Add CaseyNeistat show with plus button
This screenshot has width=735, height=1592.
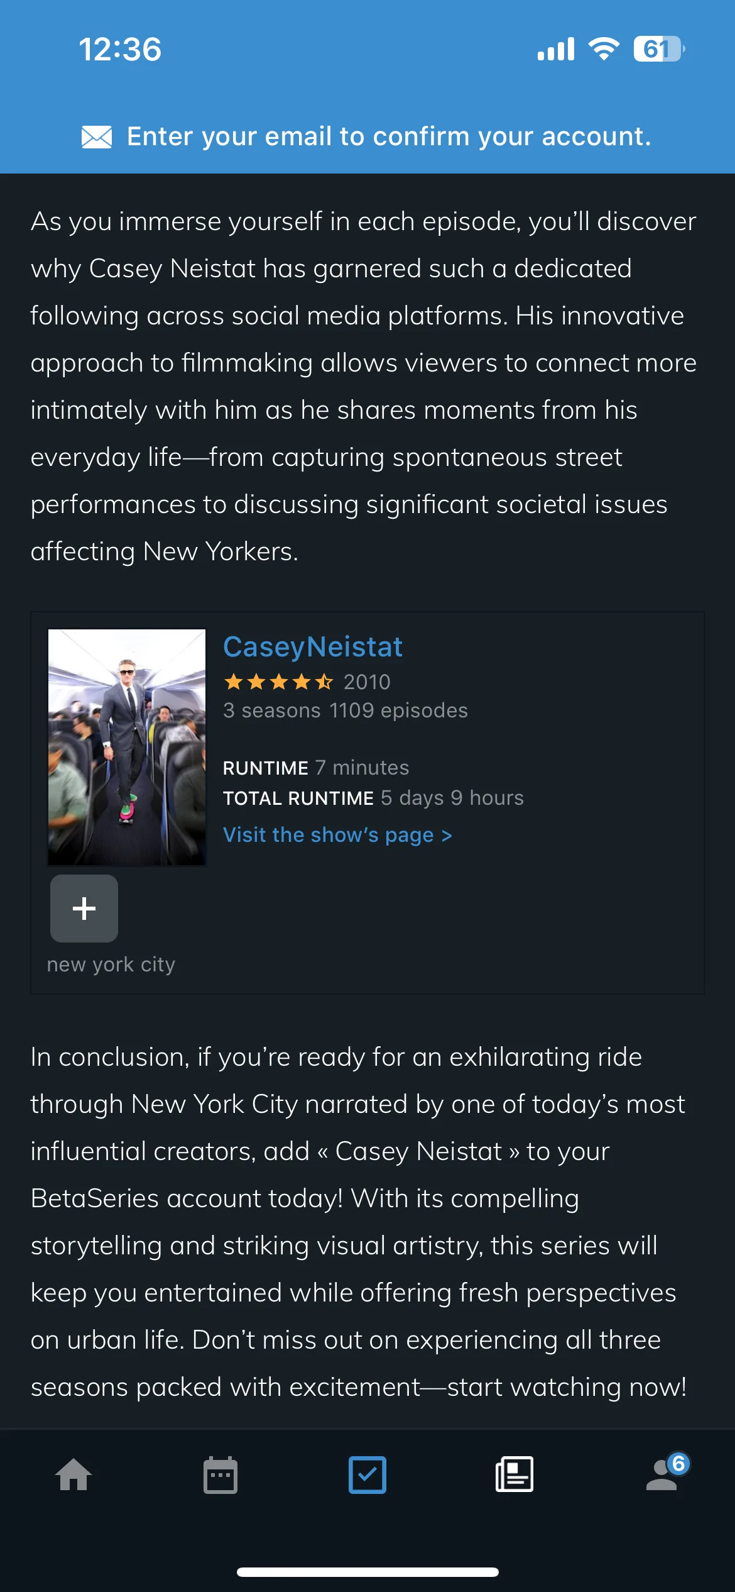coord(84,909)
